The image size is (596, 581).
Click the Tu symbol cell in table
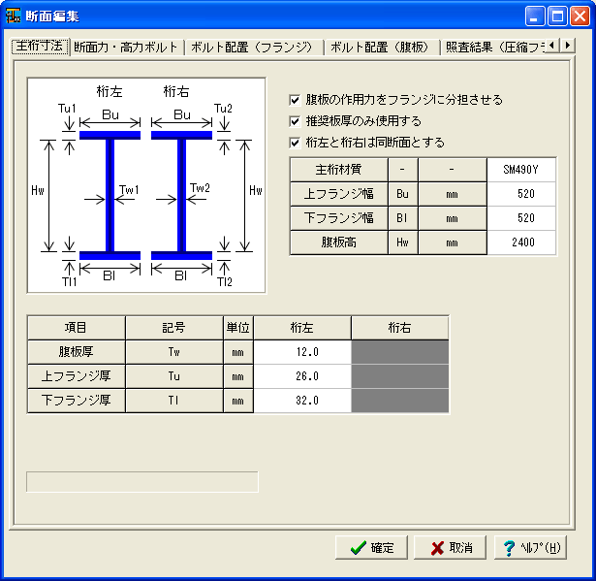click(x=174, y=376)
